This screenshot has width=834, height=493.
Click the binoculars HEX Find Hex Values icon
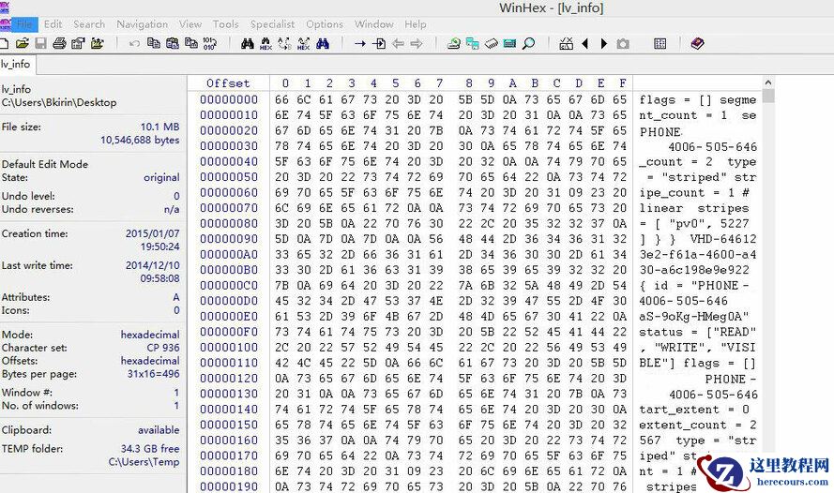[265, 43]
